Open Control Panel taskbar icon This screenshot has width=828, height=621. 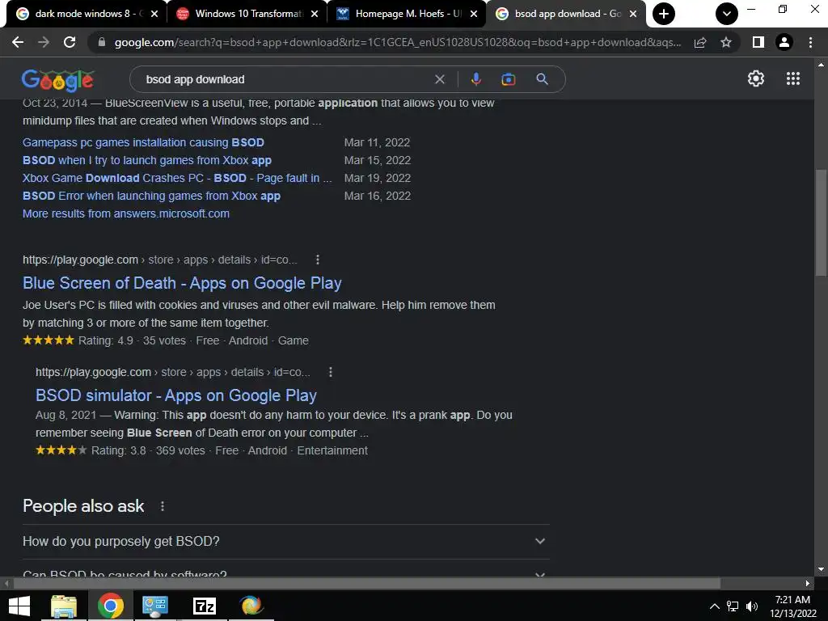pos(155,606)
